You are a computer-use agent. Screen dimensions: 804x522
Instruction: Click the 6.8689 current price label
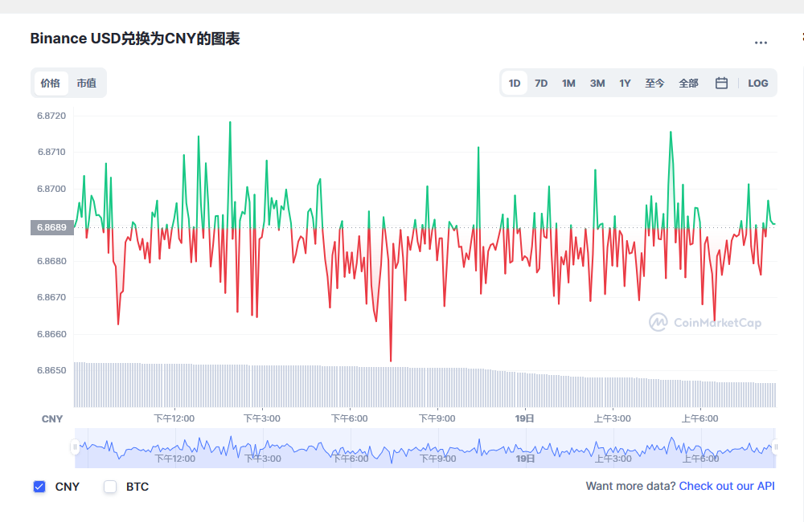pyautogui.click(x=51, y=227)
